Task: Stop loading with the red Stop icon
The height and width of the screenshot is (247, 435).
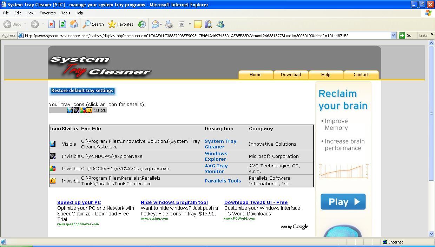Action: point(52,24)
